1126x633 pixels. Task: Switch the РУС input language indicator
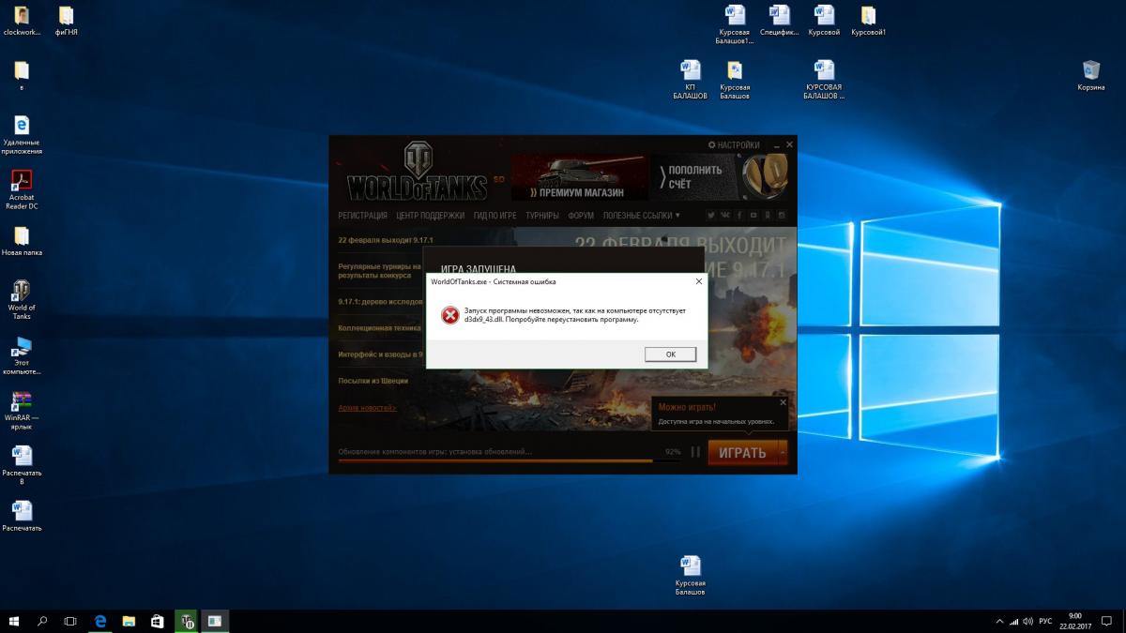tap(1045, 621)
